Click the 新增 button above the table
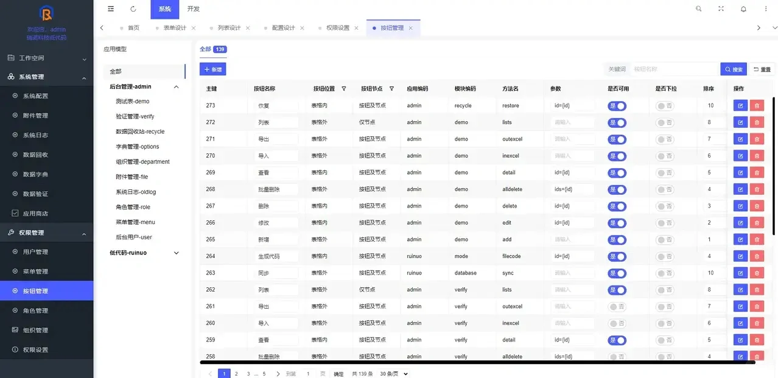This screenshot has height=378, width=778. pyautogui.click(x=212, y=69)
